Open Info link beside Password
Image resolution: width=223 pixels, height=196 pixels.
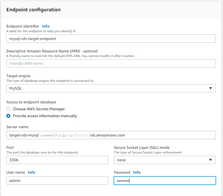137,172
